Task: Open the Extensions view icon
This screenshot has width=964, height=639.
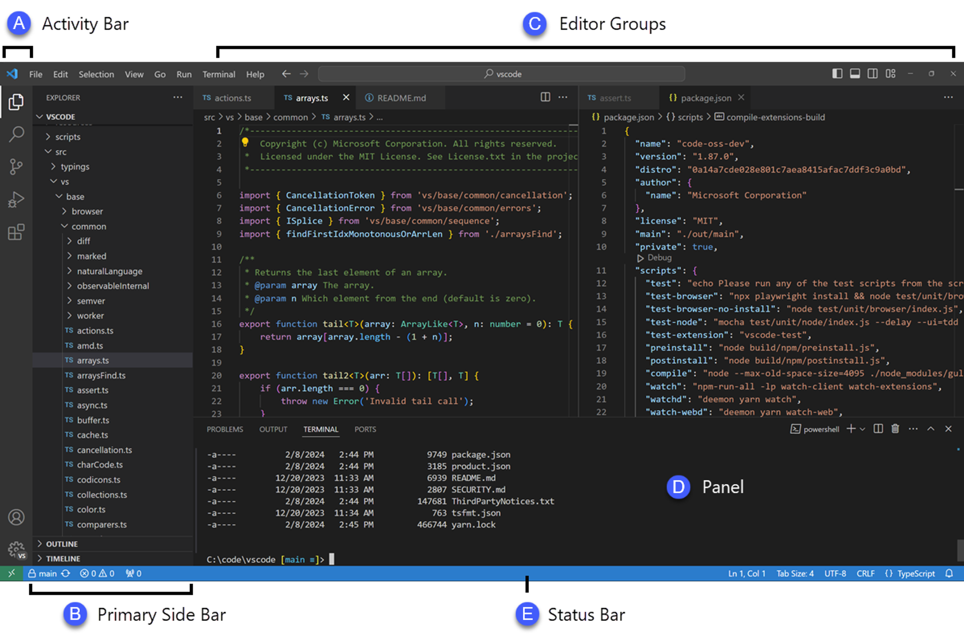Action: click(x=16, y=232)
